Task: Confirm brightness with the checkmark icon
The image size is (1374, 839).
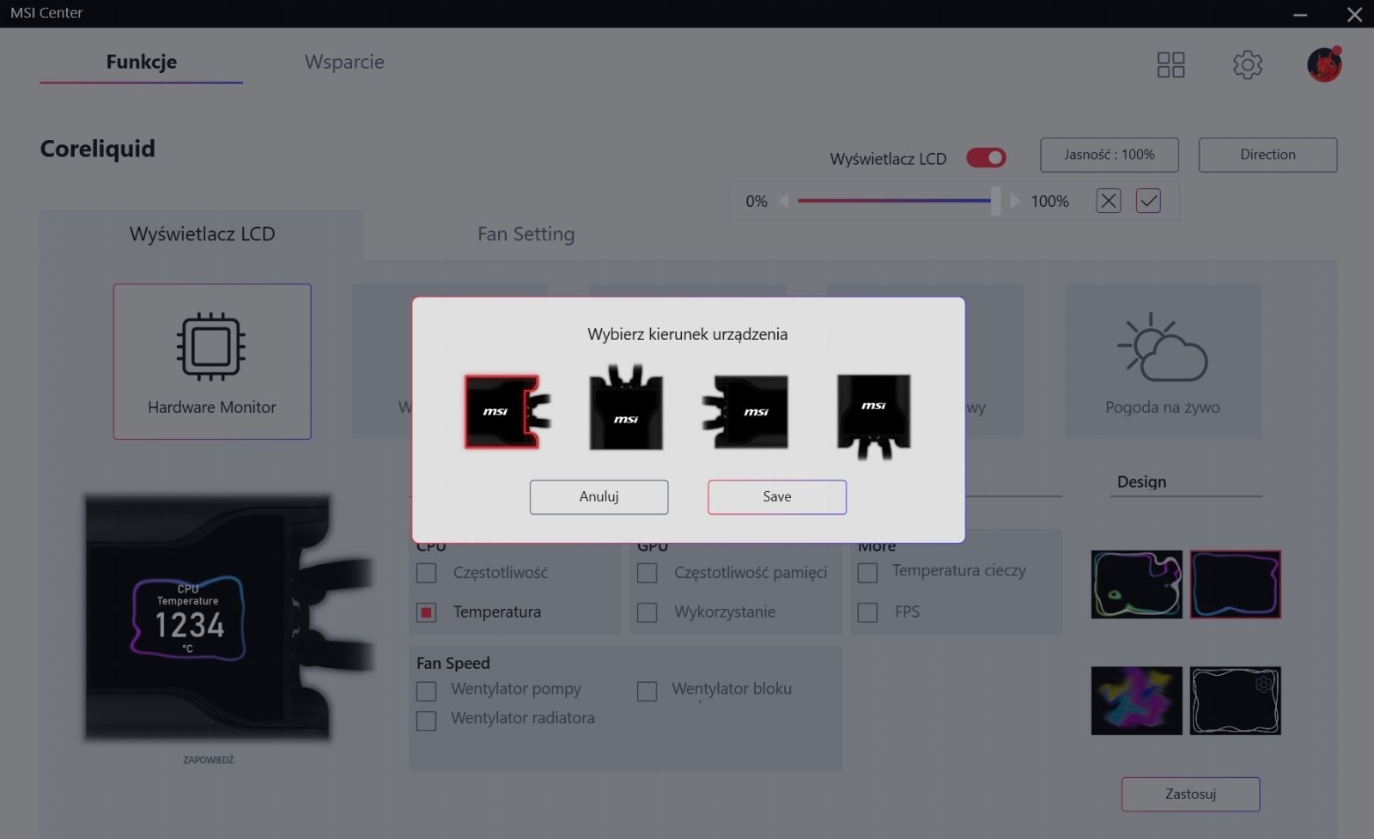Action: pyautogui.click(x=1148, y=201)
